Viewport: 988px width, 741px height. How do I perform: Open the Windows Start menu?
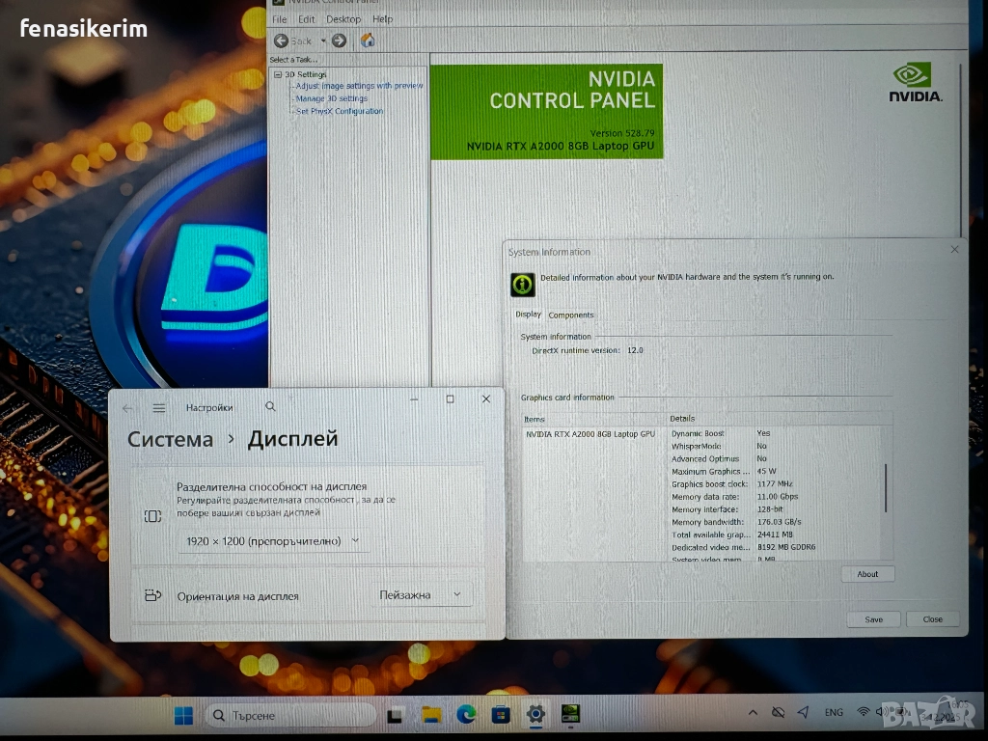click(x=183, y=715)
